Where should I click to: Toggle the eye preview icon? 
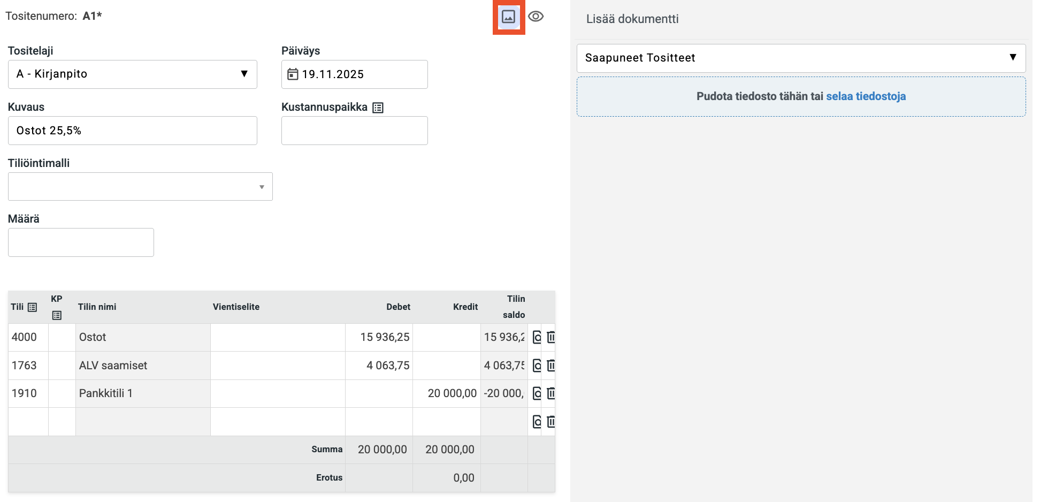coord(536,17)
